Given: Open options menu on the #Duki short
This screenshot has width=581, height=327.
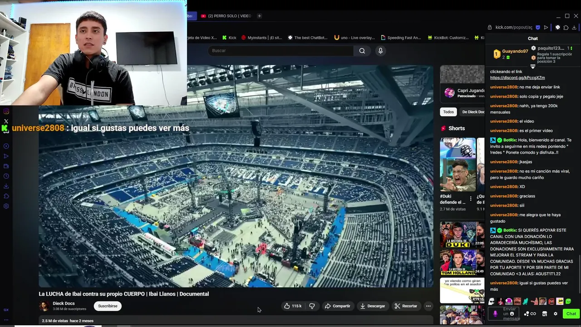Looking at the screenshot, I should click(471, 199).
